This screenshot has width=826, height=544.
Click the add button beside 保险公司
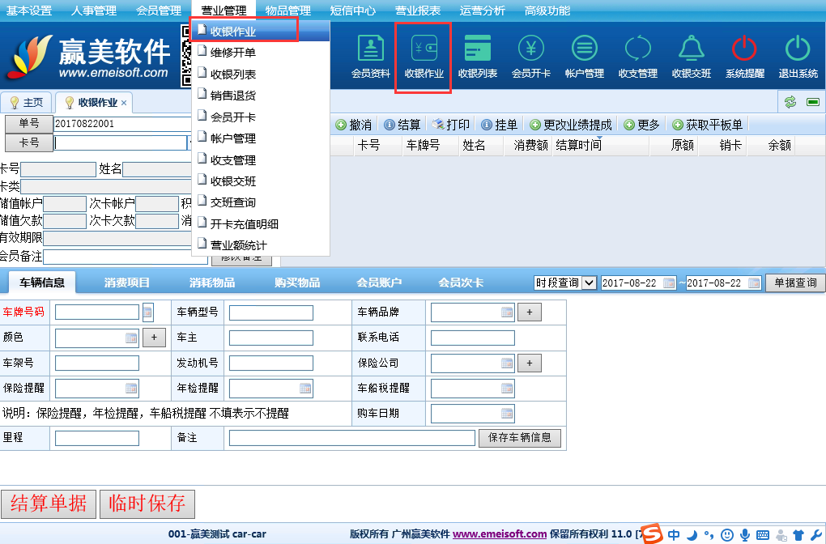(529, 363)
